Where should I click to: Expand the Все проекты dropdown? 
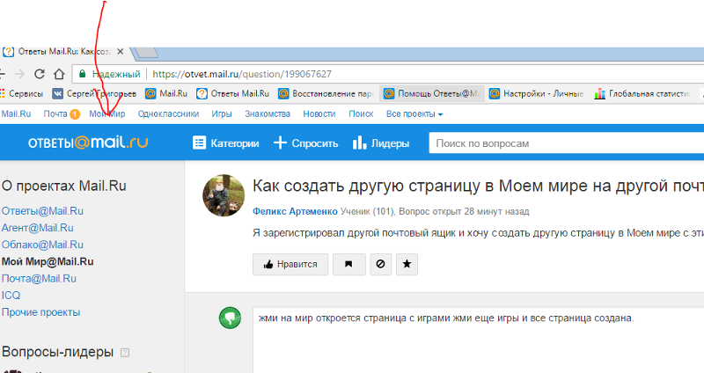coord(414,114)
